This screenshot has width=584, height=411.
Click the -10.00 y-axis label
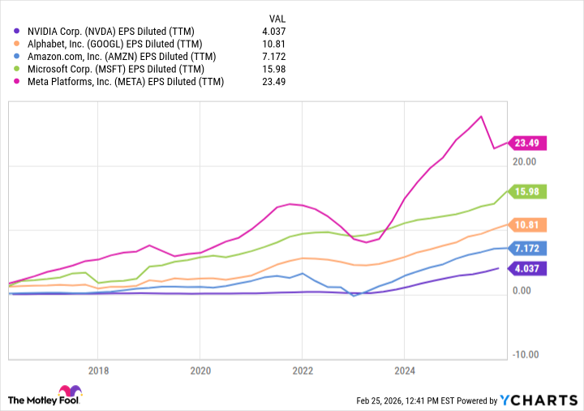pyautogui.click(x=526, y=354)
